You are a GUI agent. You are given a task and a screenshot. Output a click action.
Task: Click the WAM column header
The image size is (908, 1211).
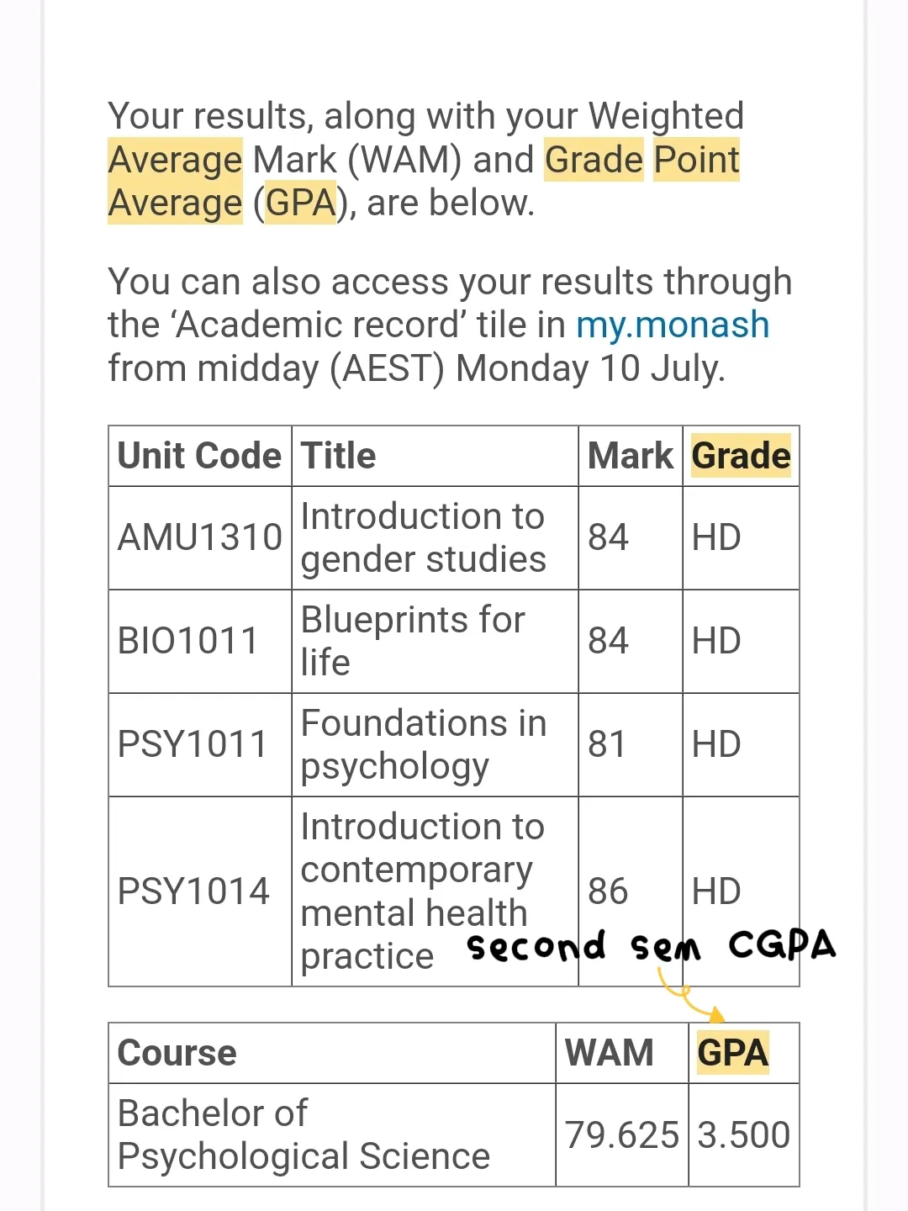pos(610,1053)
